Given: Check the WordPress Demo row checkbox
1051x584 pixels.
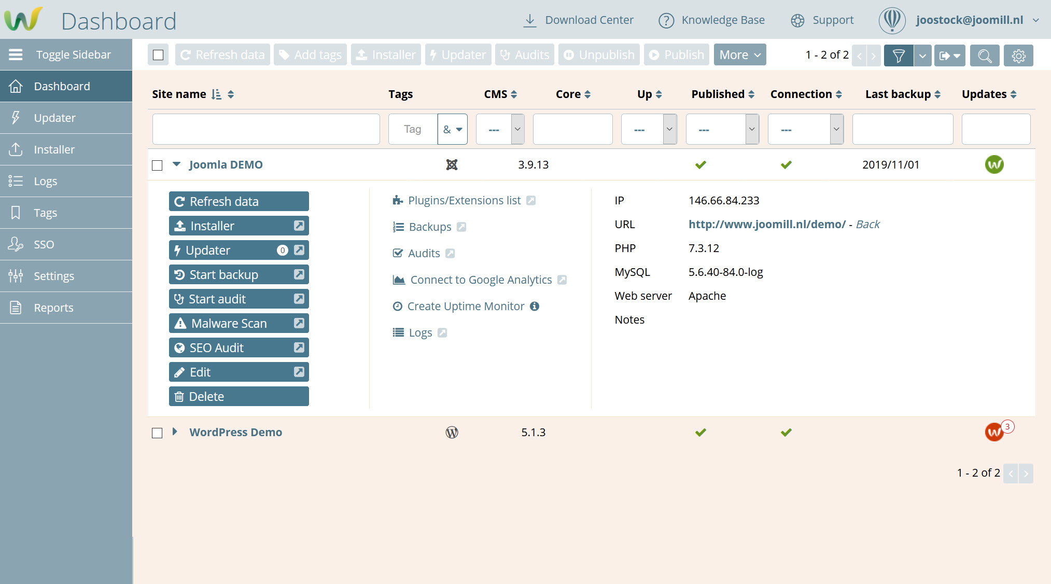Looking at the screenshot, I should point(157,433).
